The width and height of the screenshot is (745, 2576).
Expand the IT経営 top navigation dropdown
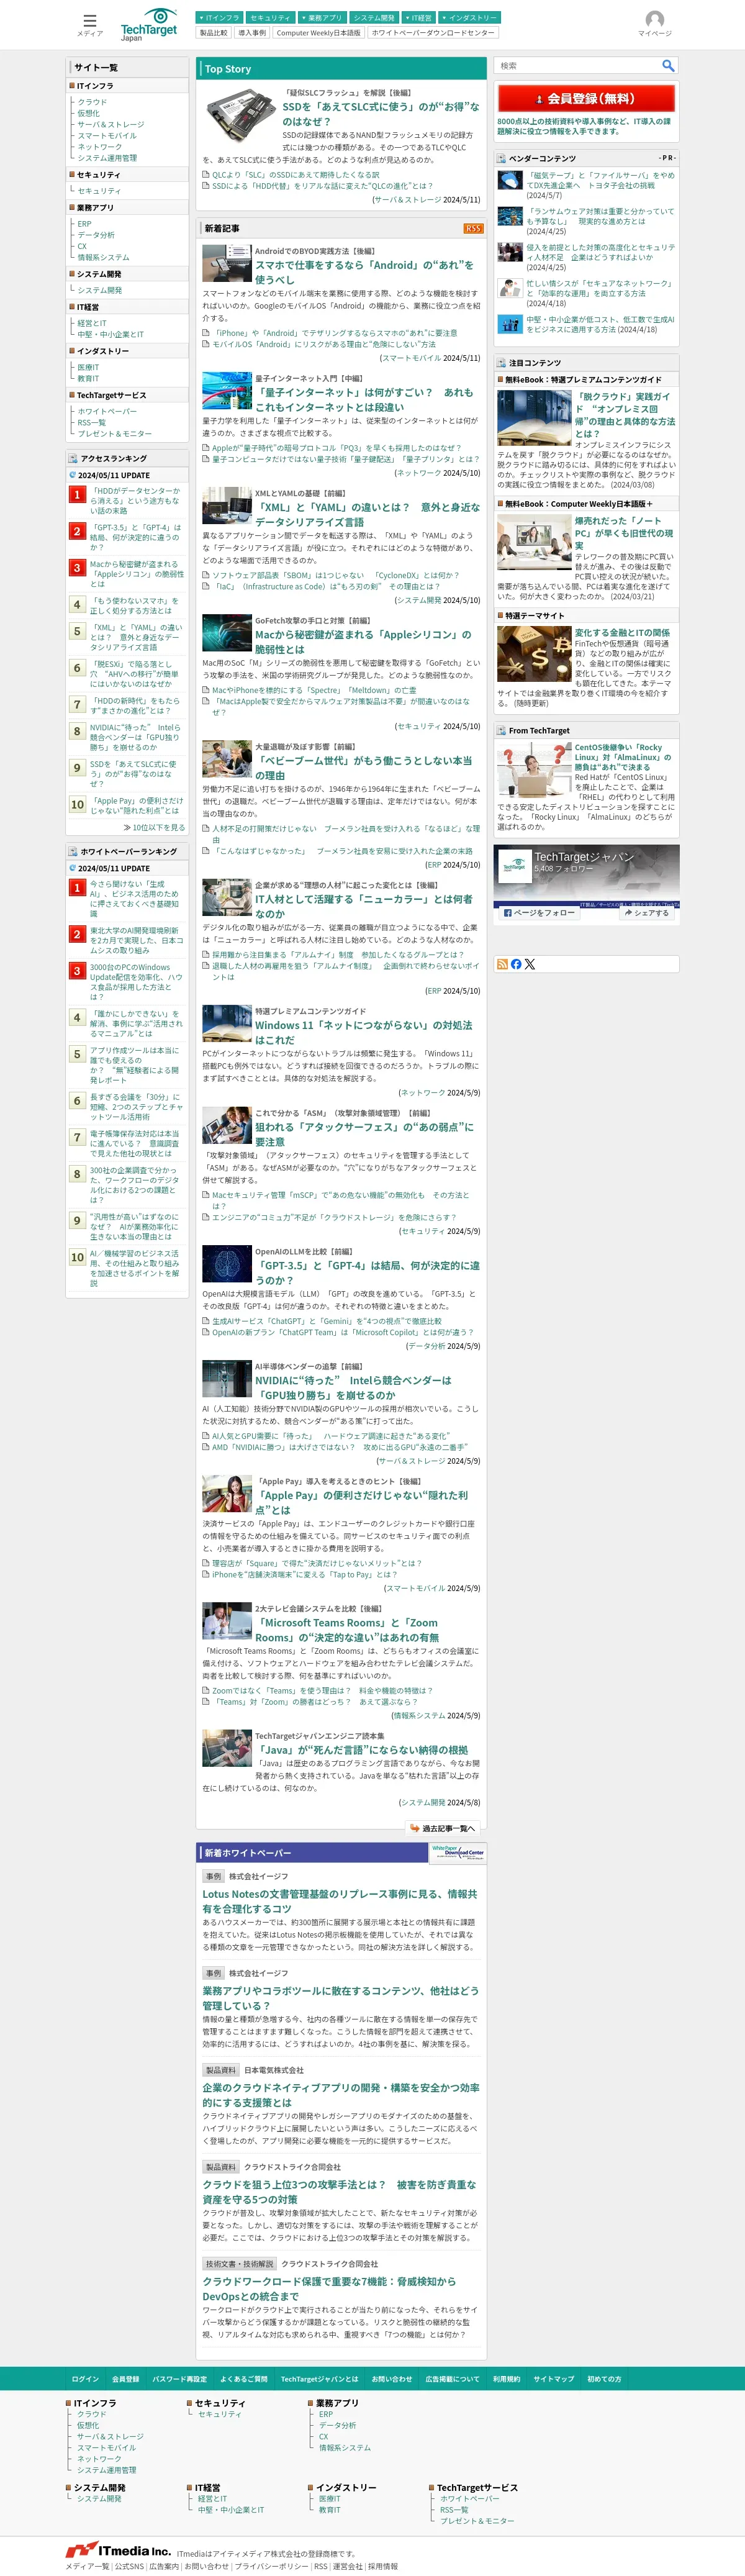click(418, 17)
